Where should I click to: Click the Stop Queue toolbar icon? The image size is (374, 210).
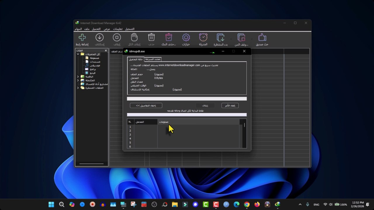point(241,37)
